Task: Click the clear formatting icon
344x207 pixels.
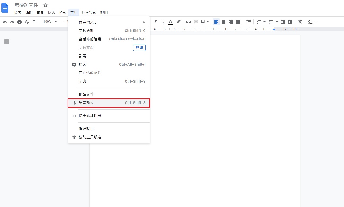Action: (300, 22)
